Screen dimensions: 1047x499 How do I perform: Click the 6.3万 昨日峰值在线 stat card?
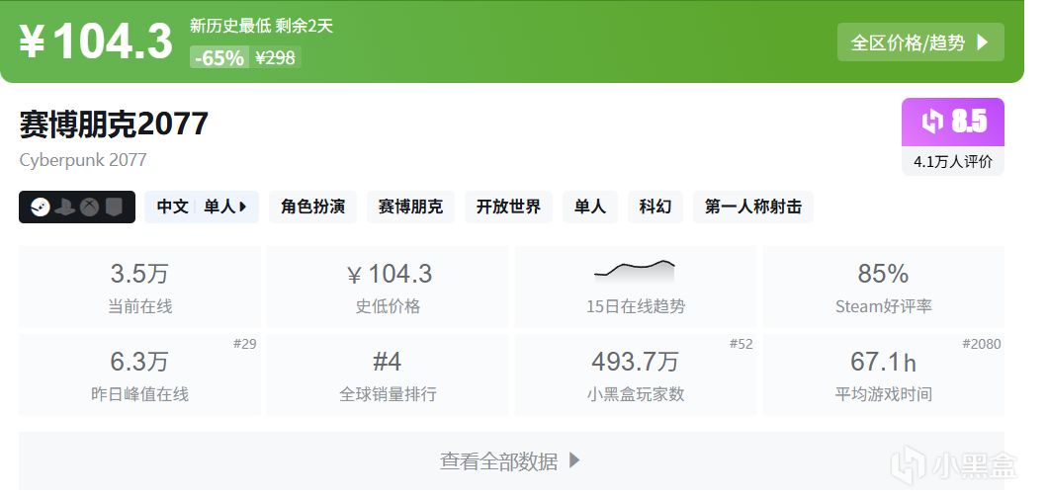(139, 374)
